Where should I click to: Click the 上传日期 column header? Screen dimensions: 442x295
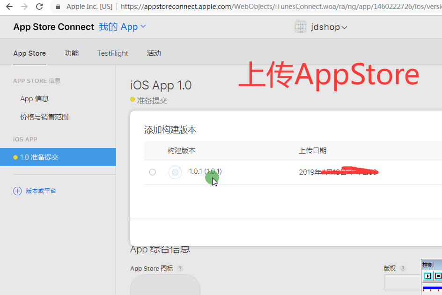pyautogui.click(x=313, y=151)
